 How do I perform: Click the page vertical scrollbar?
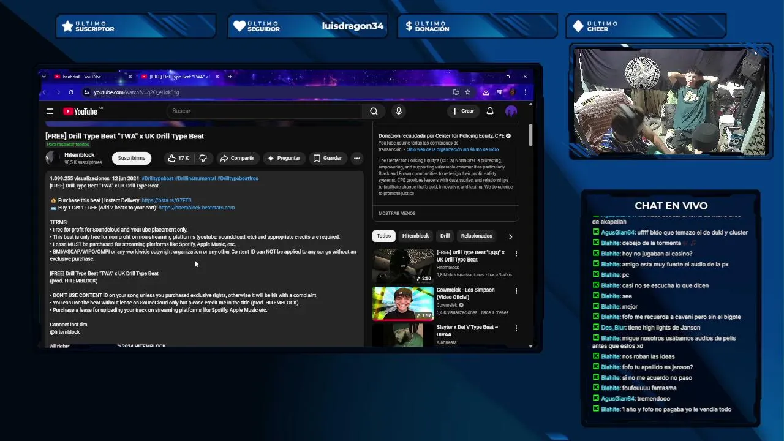pos(530,135)
